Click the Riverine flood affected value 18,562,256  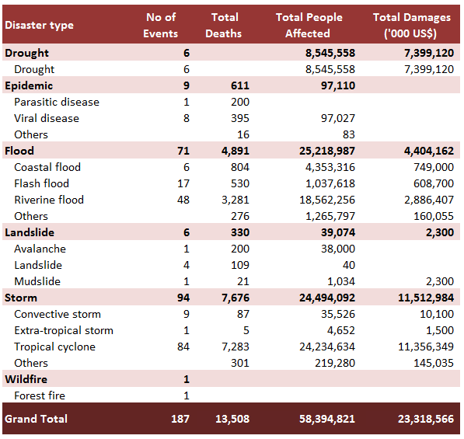pos(327,200)
